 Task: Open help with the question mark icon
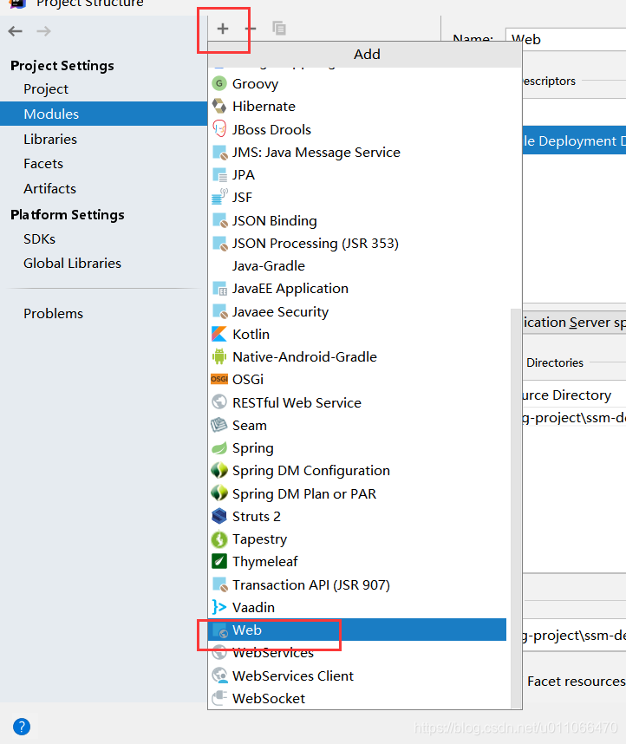click(22, 727)
